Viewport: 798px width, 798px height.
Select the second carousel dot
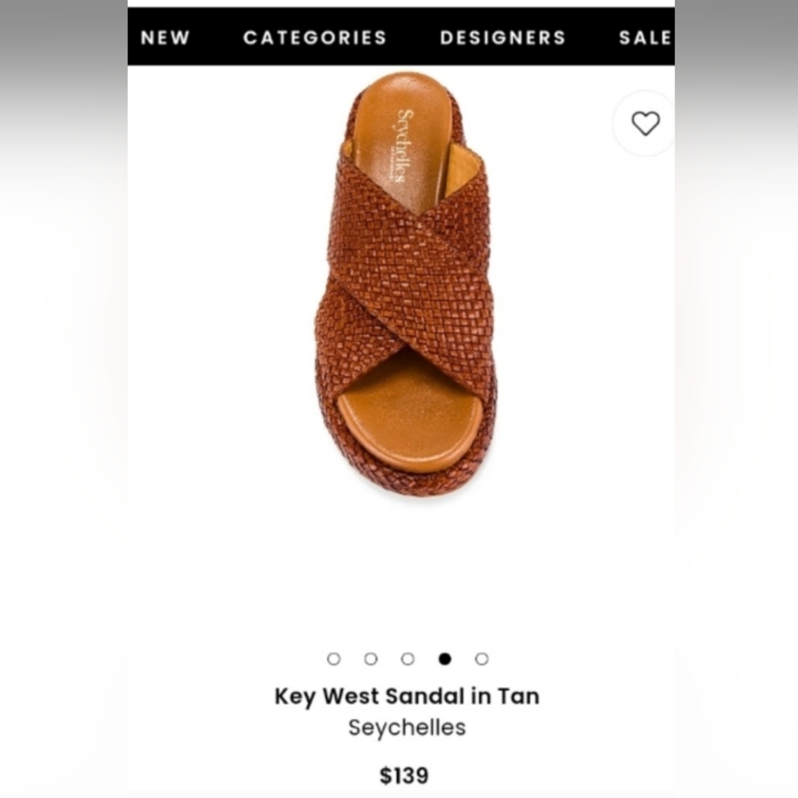coord(371,658)
